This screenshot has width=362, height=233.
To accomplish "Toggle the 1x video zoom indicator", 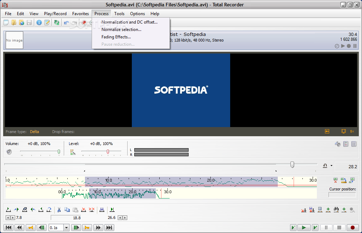I will [x=352, y=131].
